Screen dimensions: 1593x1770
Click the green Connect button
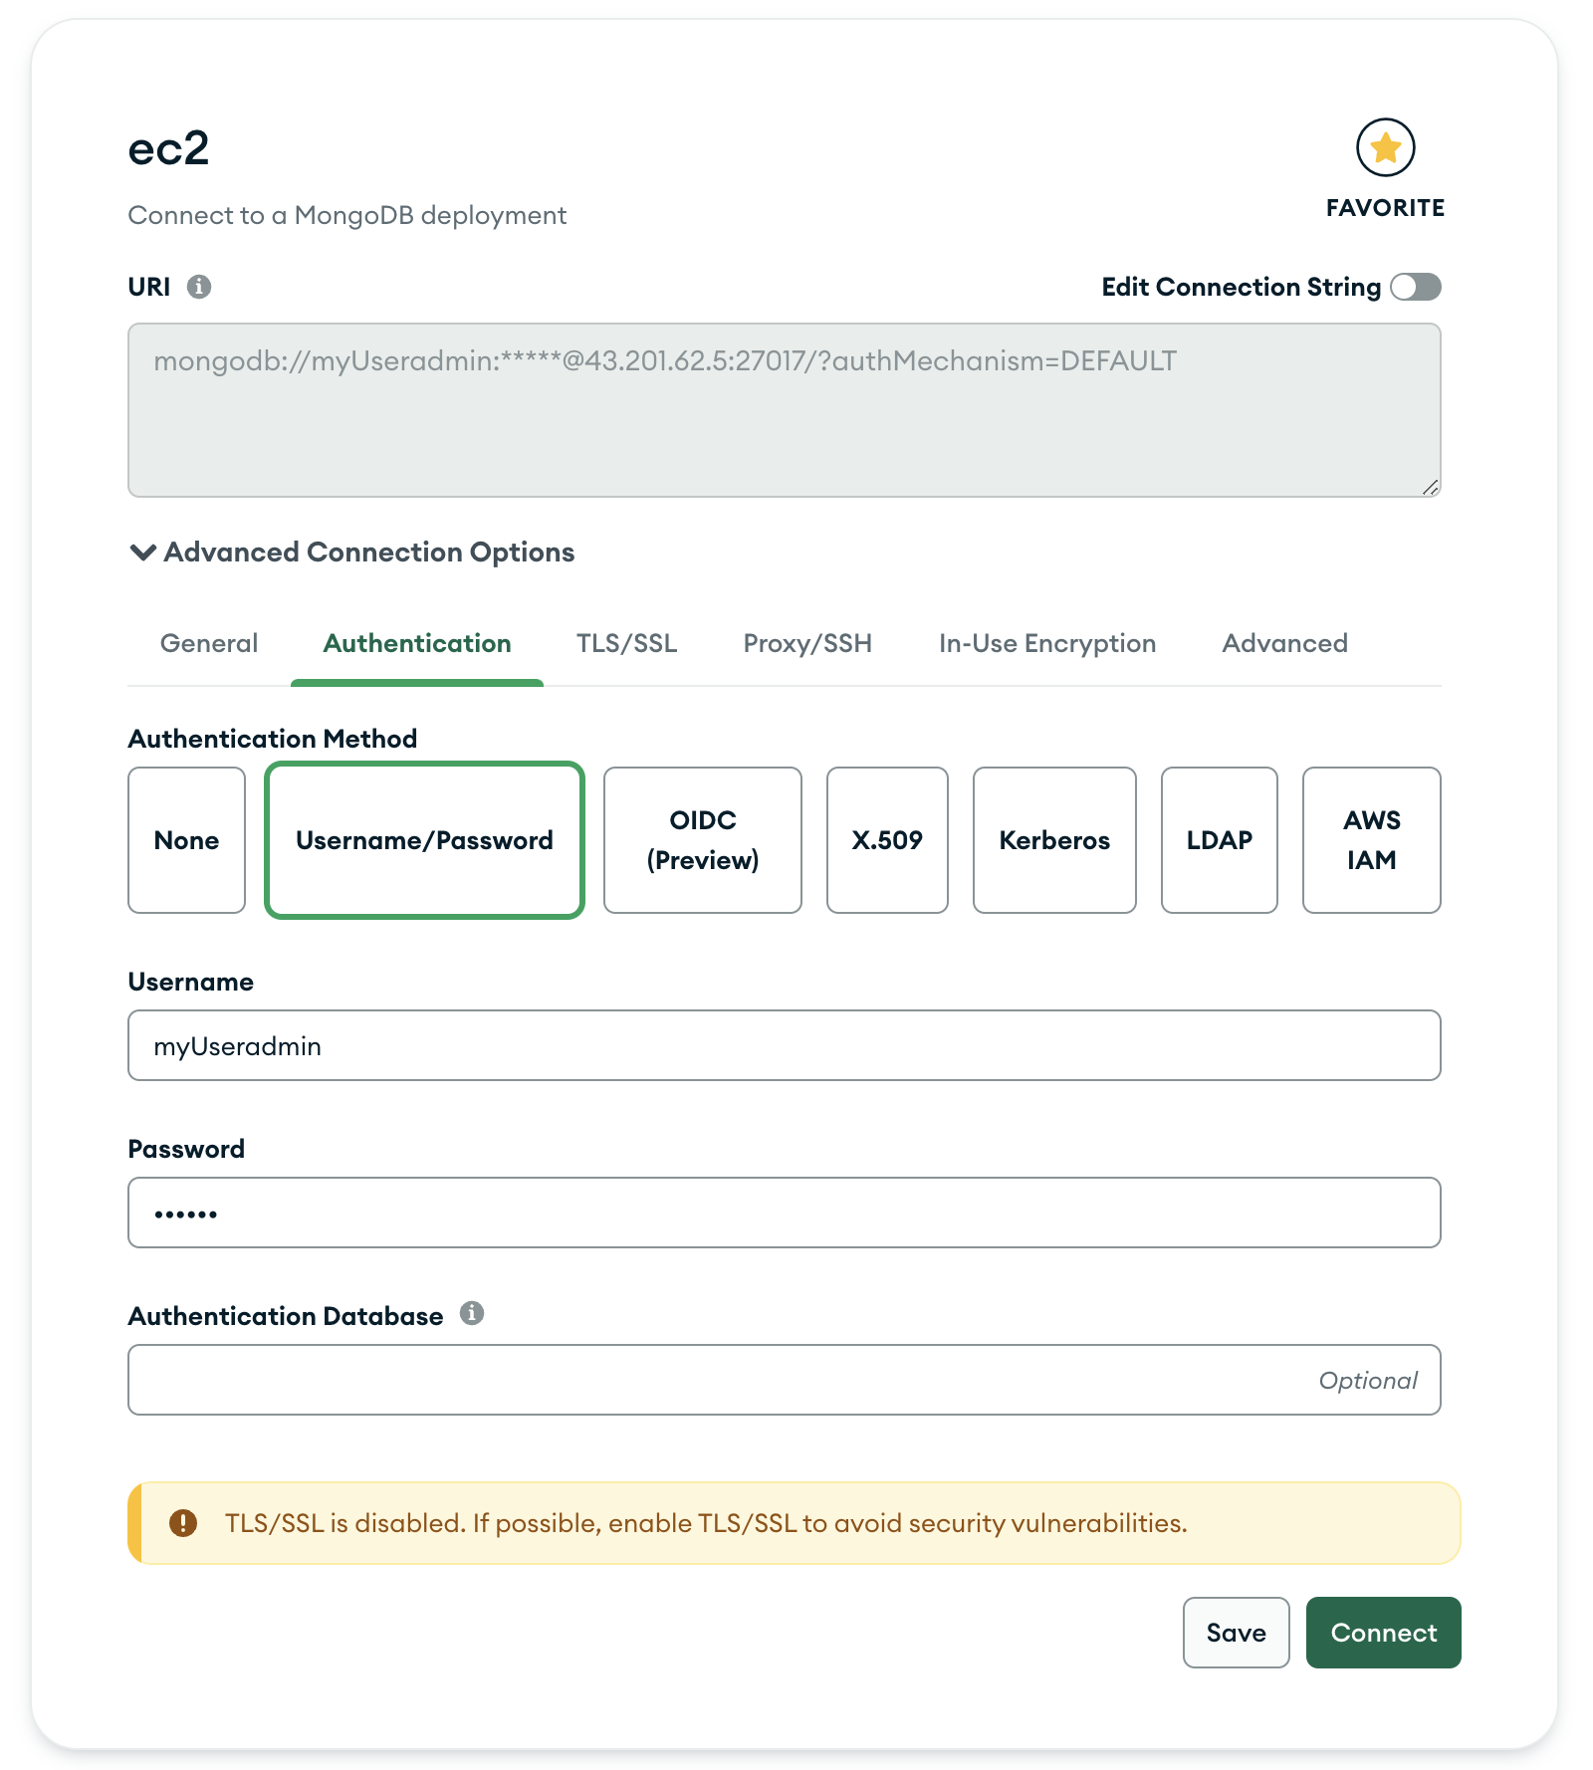(x=1384, y=1633)
